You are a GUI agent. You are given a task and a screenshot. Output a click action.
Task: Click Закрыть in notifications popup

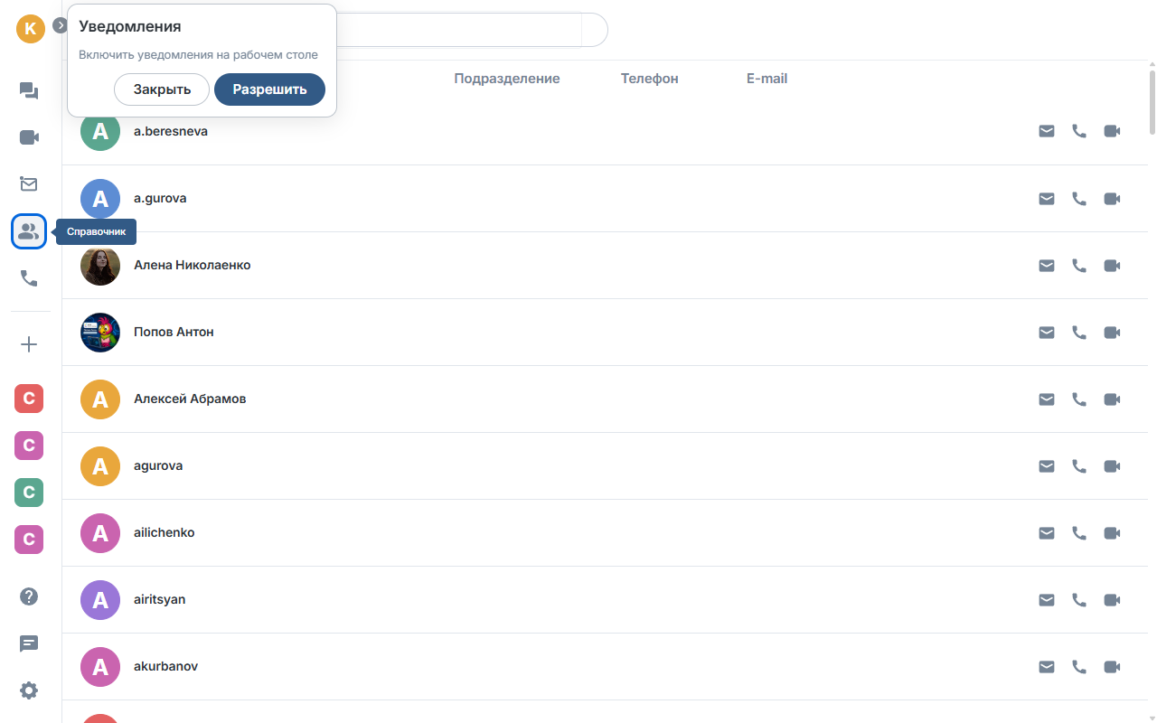[162, 89]
